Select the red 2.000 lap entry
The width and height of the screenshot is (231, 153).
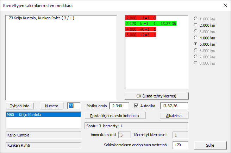[141, 18]
